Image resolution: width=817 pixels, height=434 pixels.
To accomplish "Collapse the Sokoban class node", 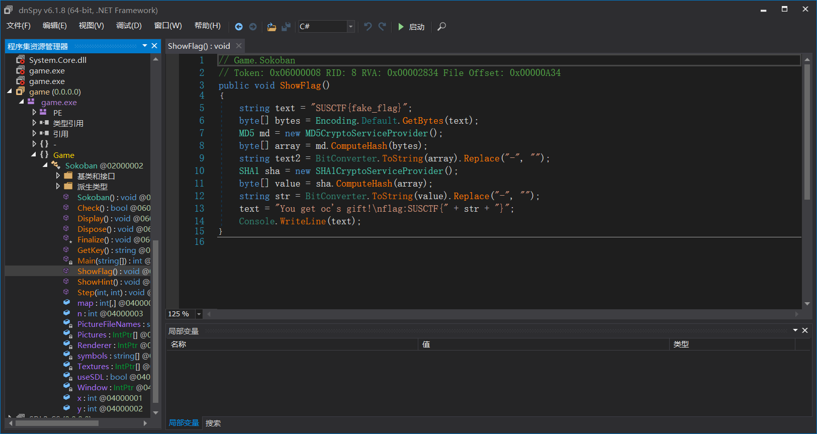I will click(46, 165).
